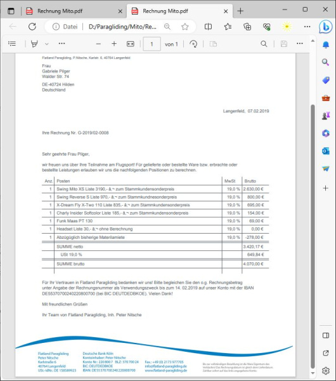Screen dimensions: 336x381
Task: Click the scrollbar down arrow
Action: click(x=313, y=373)
